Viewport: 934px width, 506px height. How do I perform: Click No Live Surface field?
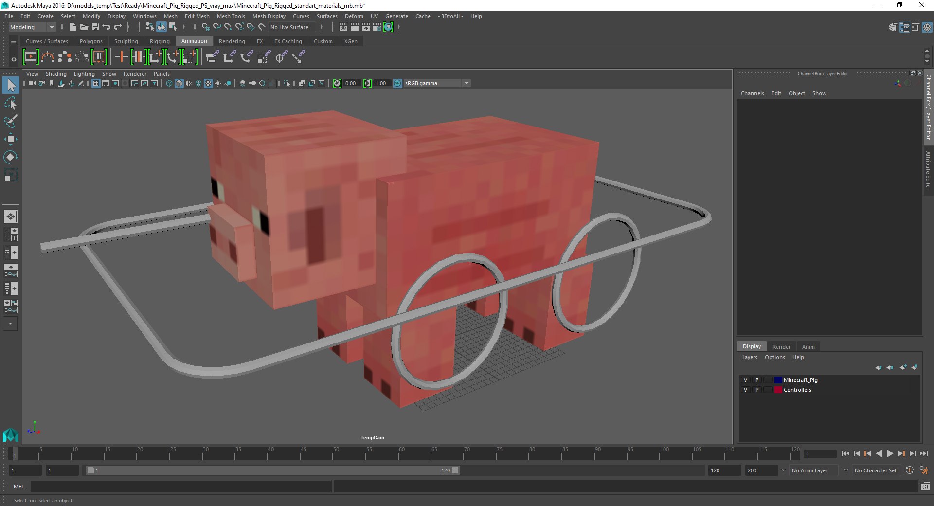coord(292,27)
